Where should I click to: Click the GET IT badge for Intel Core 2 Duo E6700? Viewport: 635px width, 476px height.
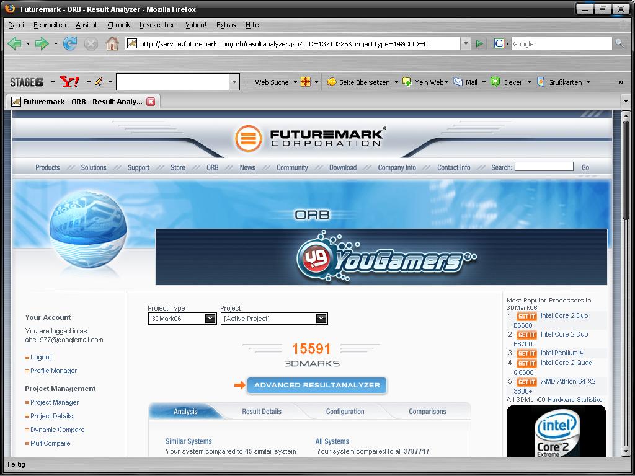526,335
